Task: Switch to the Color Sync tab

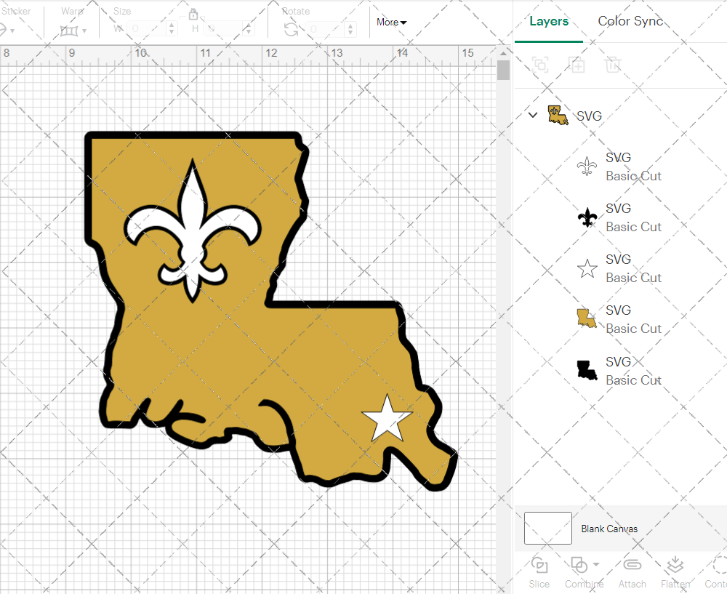Action: 630,21
